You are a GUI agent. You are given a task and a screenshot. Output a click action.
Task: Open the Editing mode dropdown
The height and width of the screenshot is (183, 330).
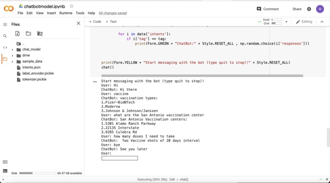[304, 21]
